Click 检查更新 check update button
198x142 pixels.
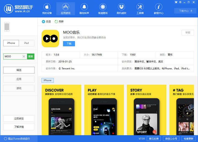[189, 139]
